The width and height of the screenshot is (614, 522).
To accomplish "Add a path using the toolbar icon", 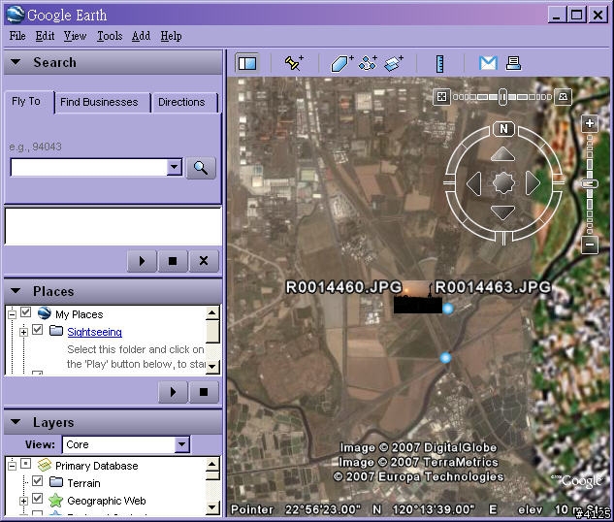I will tap(368, 63).
